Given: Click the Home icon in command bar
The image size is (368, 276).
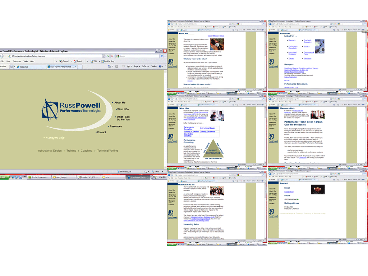Looking at the screenshot, I should tap(109, 66).
